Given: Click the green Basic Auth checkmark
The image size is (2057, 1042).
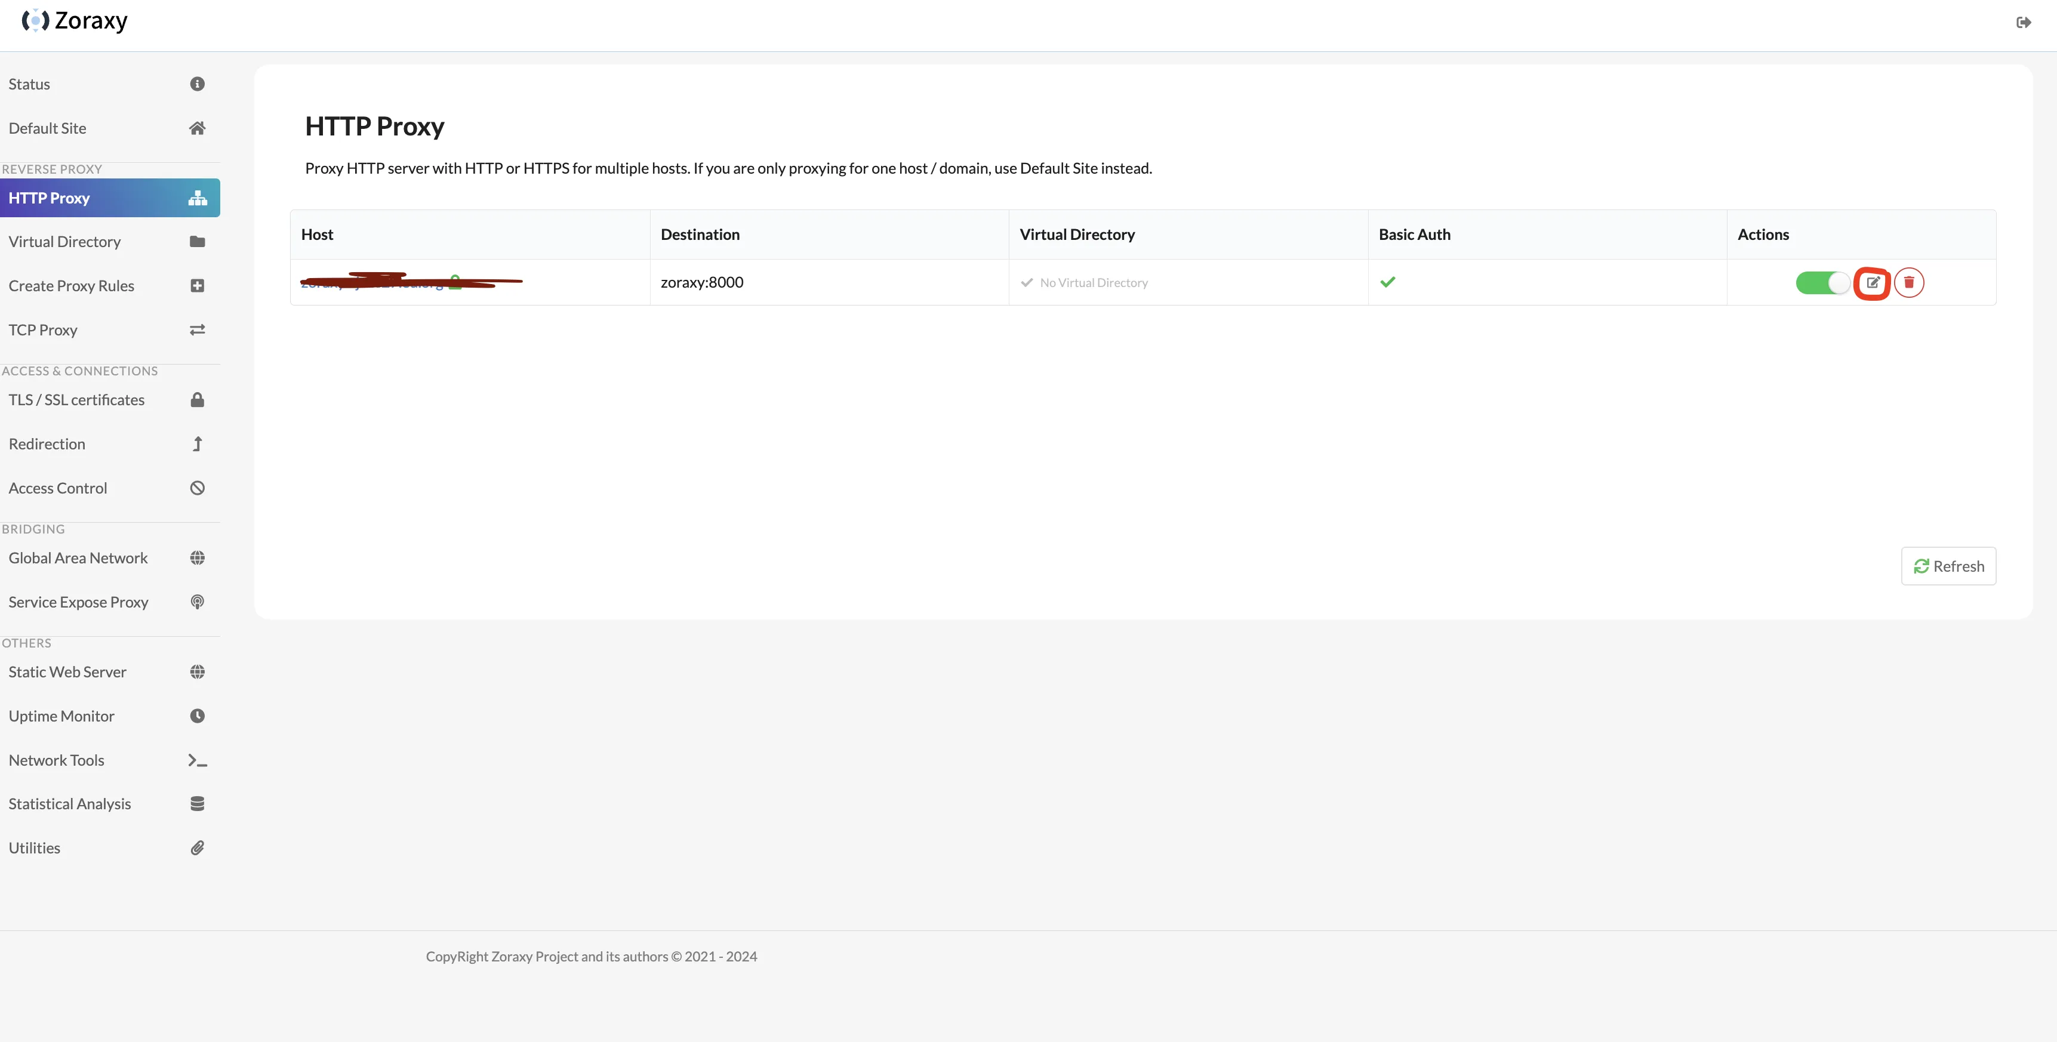Looking at the screenshot, I should [x=1388, y=282].
